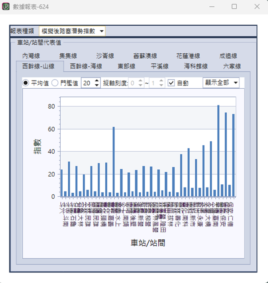Screen dimensions: 268x283
Task: Click the threshold value field showing 20
Action: coord(88,83)
